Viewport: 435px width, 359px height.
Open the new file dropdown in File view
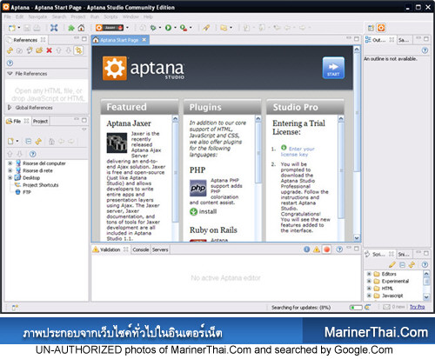pyautogui.click(x=17, y=141)
